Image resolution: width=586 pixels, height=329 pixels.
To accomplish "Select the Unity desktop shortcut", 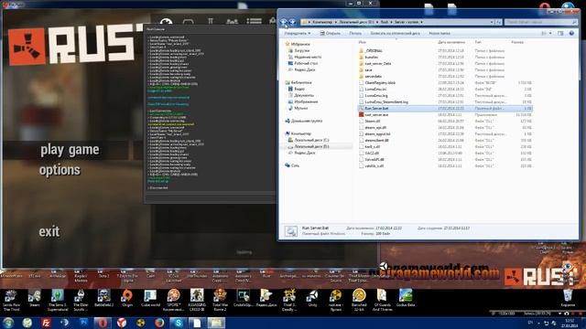I will tap(312, 299).
